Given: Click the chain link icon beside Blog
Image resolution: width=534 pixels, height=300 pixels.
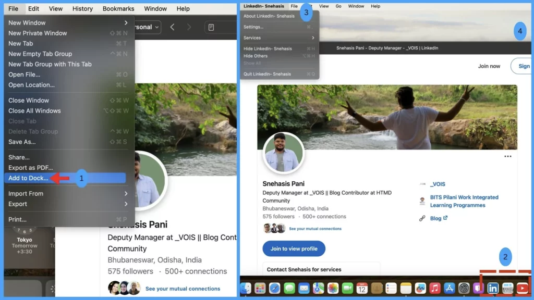Looking at the screenshot, I should click(422, 218).
